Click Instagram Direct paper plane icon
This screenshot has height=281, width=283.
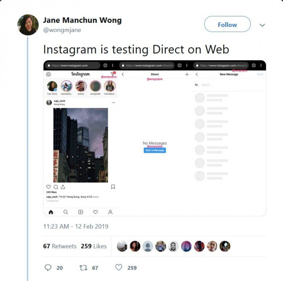pyautogui.click(x=113, y=73)
